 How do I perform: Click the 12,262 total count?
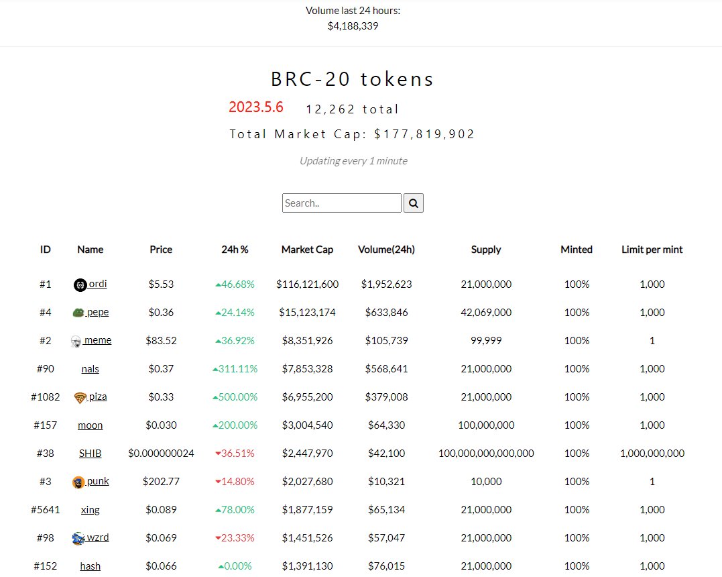pyautogui.click(x=352, y=109)
